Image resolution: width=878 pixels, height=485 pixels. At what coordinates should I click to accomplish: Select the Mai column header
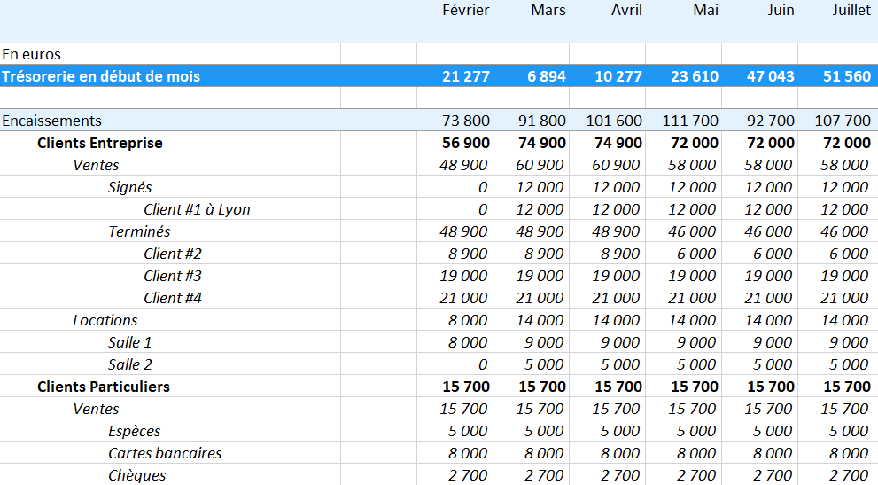[705, 10]
